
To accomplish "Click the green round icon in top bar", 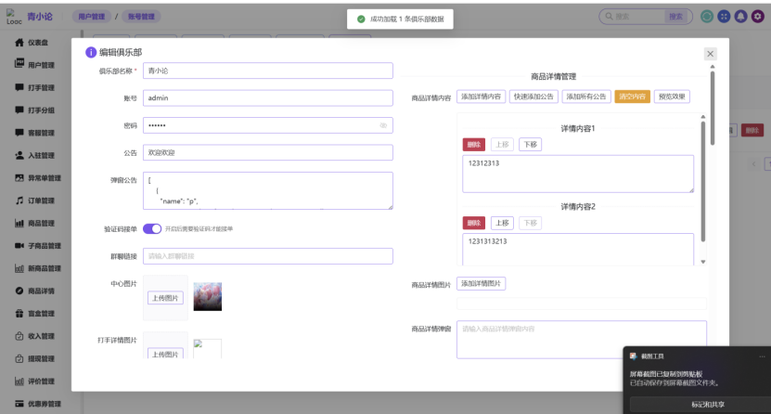I will coord(707,16).
